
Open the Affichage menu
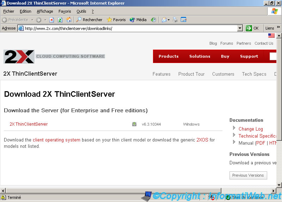pyautogui.click(x=45, y=12)
